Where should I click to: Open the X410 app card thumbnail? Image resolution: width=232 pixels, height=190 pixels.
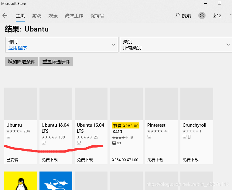coord(126,104)
